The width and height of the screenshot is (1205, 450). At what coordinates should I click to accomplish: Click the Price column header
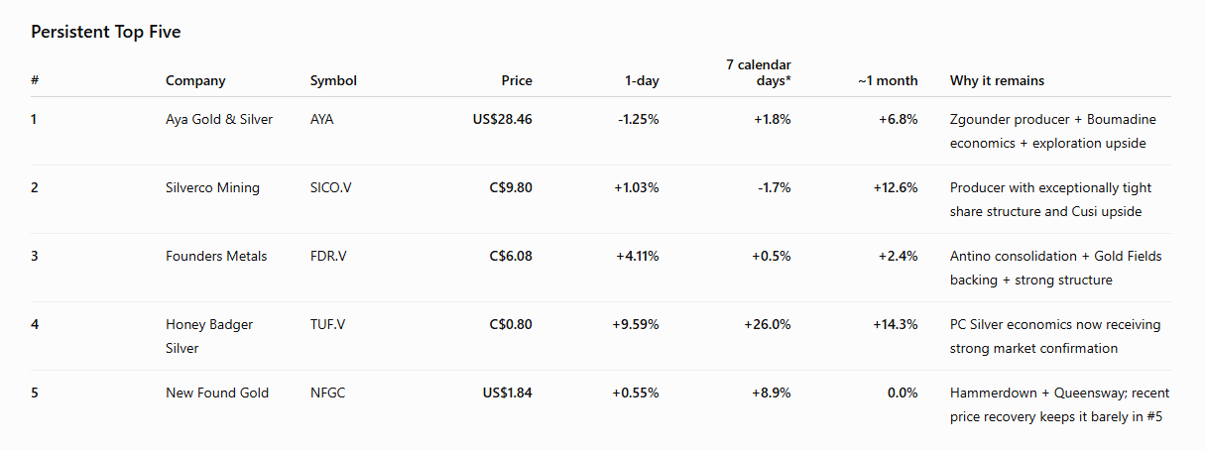pos(517,81)
